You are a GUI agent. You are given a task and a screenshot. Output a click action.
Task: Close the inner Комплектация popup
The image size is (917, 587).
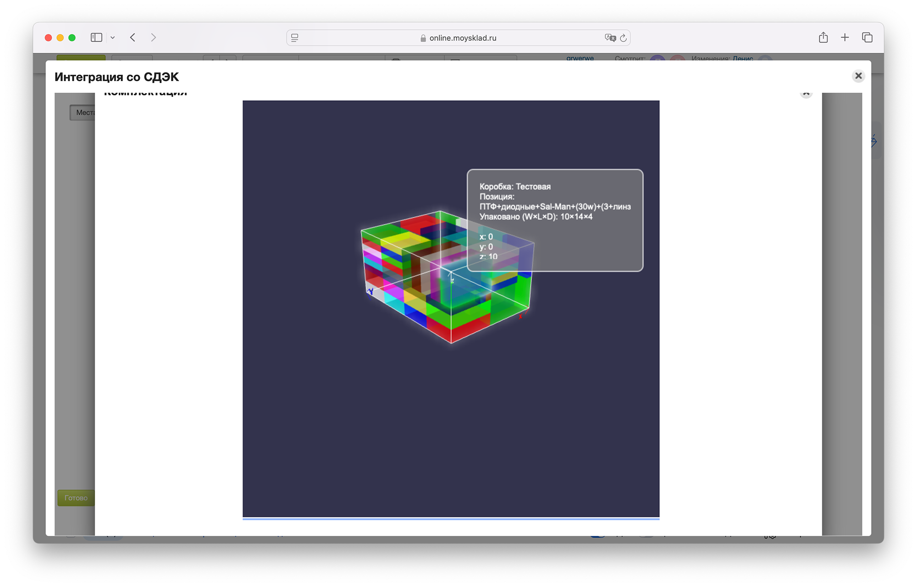[x=806, y=93]
